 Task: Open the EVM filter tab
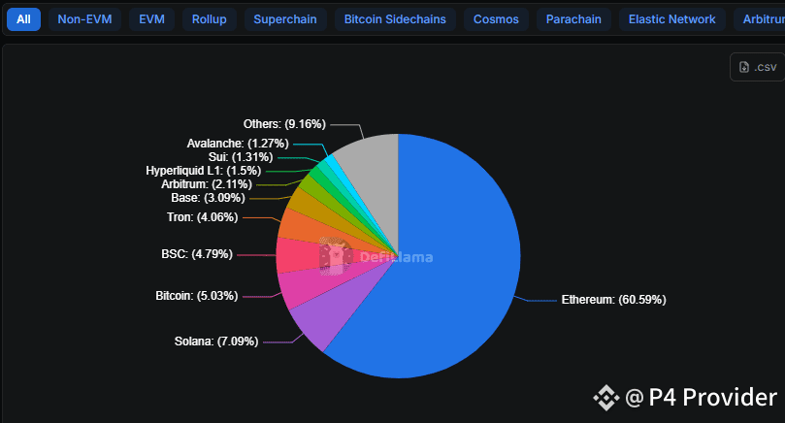(151, 19)
